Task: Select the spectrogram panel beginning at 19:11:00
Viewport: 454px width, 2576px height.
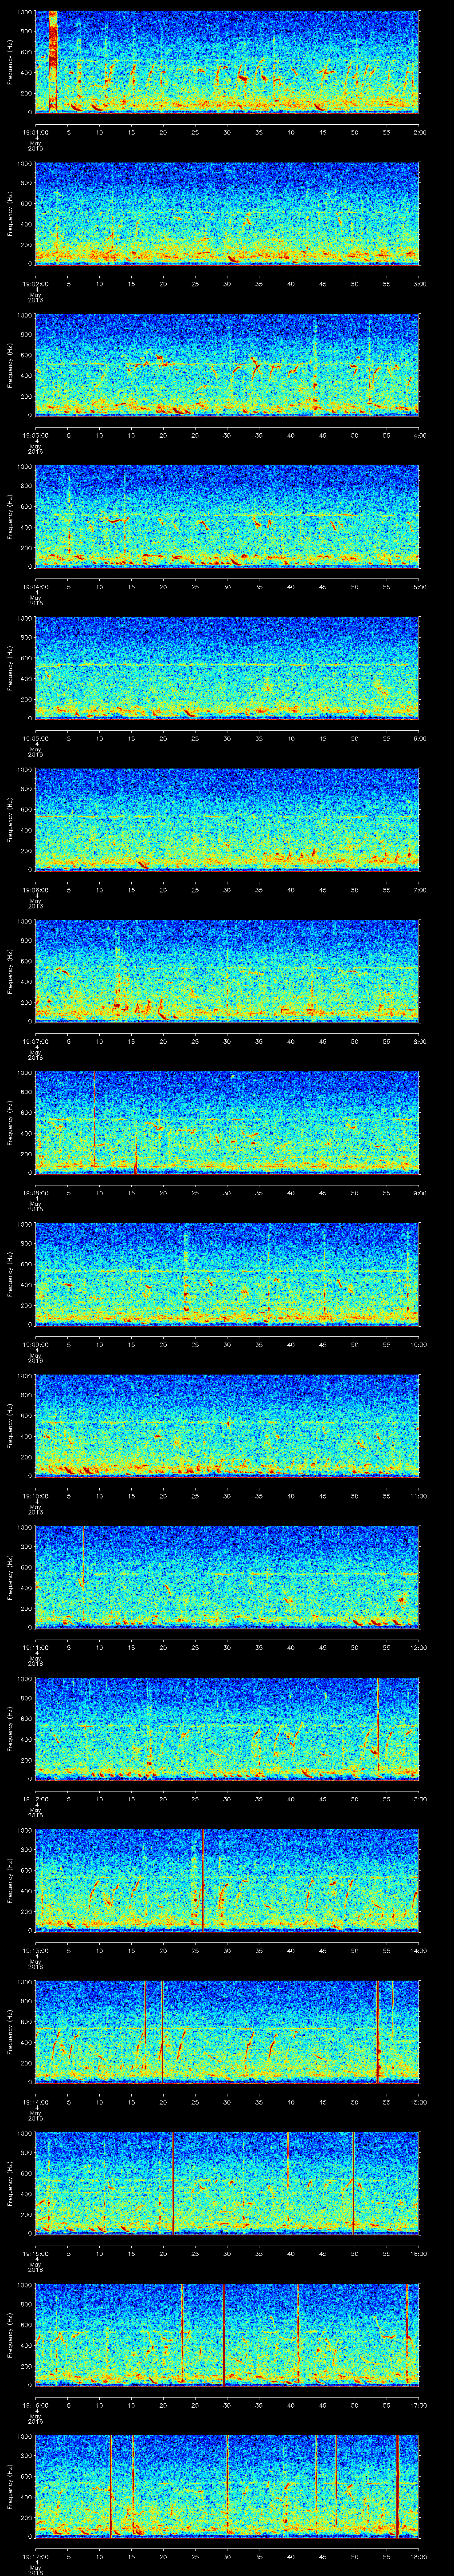Action: click(x=227, y=1577)
